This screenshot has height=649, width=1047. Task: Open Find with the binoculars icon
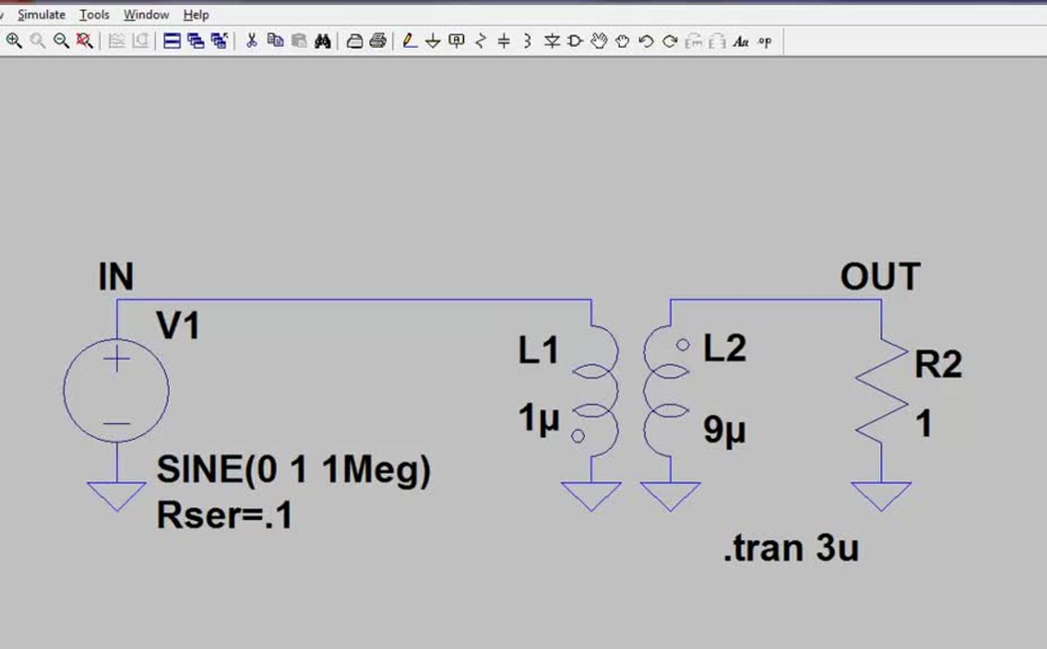click(322, 41)
